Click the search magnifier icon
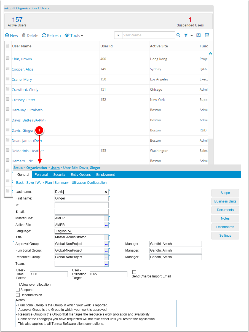 (178, 35)
